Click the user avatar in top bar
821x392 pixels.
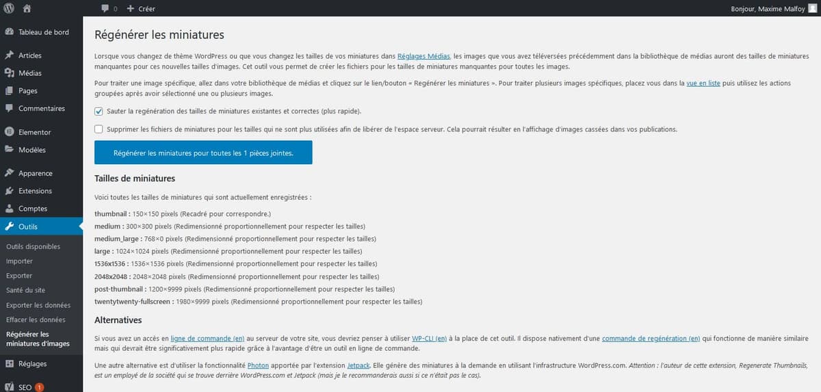tap(812, 8)
